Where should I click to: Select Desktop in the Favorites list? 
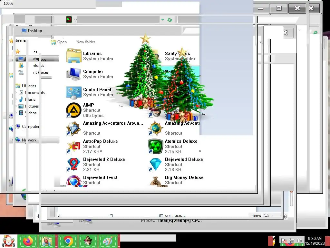coord(37,59)
